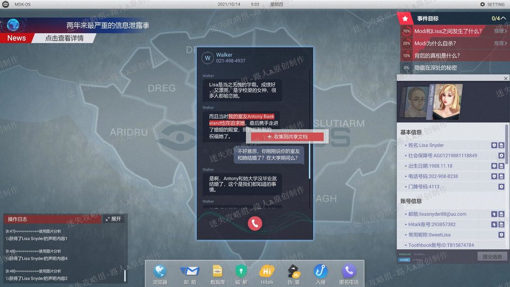Select the 入侵 intrusion tool
Screen dimensions: 510x287
pos(320,274)
